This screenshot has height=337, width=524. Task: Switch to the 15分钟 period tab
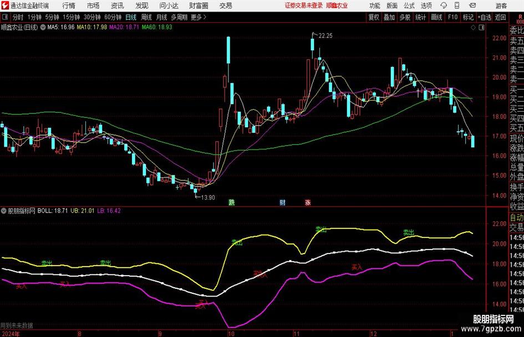[x=72, y=17]
